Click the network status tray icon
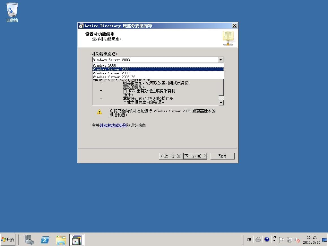Screen dimensions: 328x246 pos(289,240)
